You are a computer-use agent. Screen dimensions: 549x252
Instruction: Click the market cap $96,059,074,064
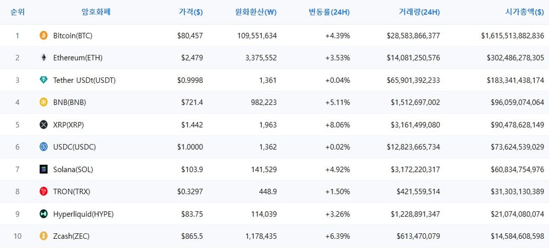pyautogui.click(x=518, y=103)
